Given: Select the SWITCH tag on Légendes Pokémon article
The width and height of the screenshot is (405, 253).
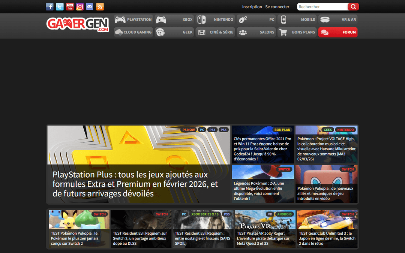Looking at the screenshot, I should tap(284, 169).
